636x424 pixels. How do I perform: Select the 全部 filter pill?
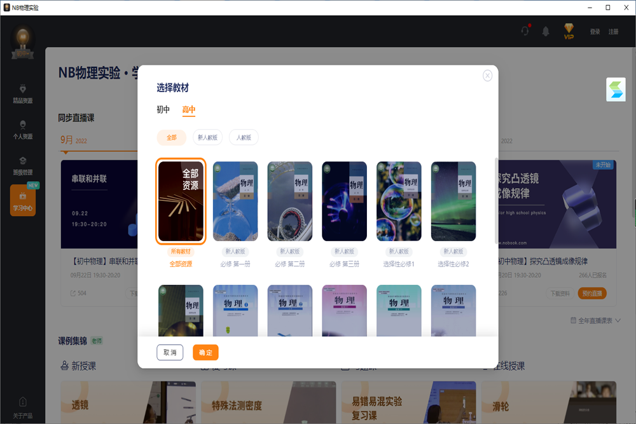tap(172, 137)
